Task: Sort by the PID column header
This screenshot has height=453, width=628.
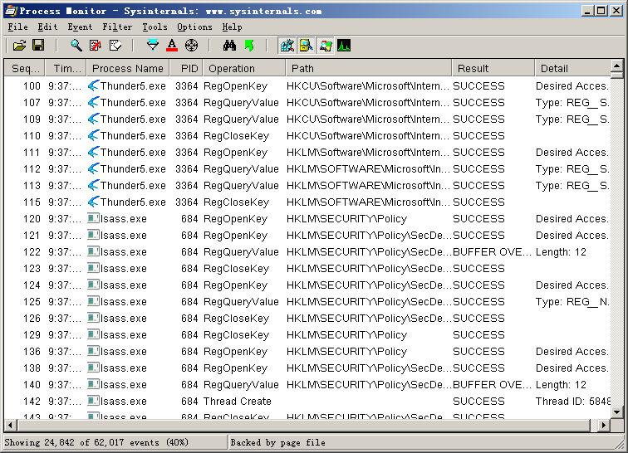Action: point(186,68)
